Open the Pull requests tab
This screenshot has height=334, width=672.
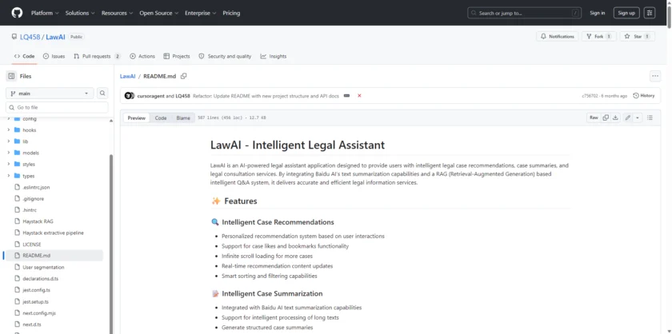point(98,56)
